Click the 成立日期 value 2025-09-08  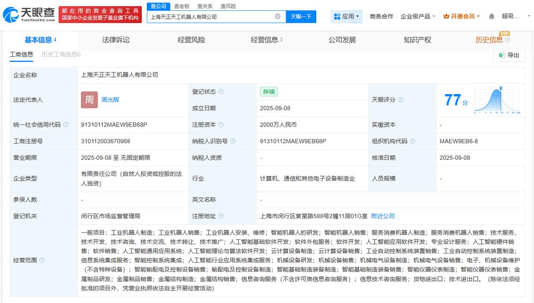click(x=275, y=108)
